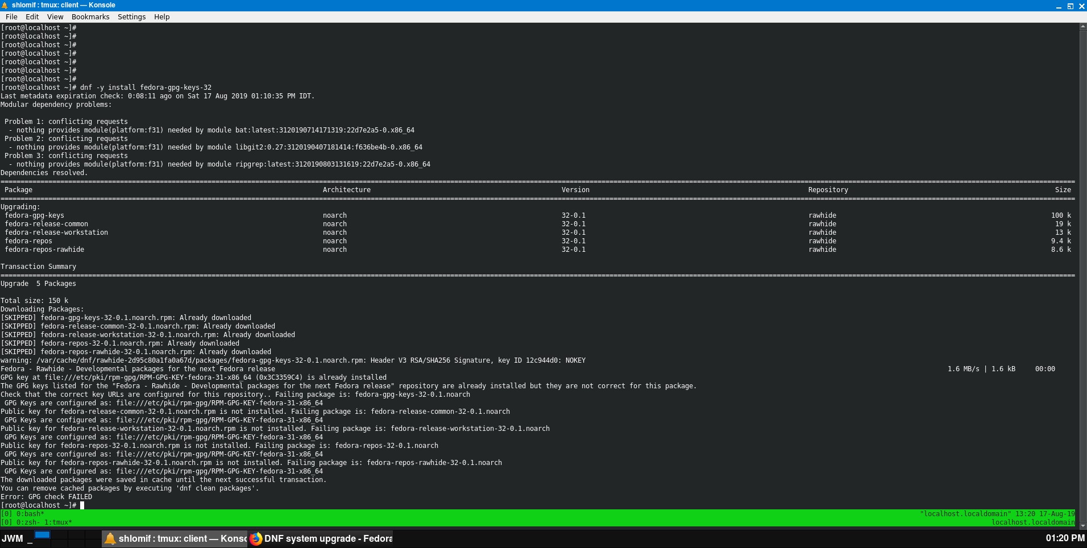This screenshot has height=548, width=1087.
Task: Click 'fedora-repos-rawhide' in the Upgrading list
Action: coord(44,250)
